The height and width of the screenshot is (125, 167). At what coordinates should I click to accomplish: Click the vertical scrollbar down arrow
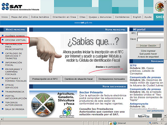coord(165,116)
